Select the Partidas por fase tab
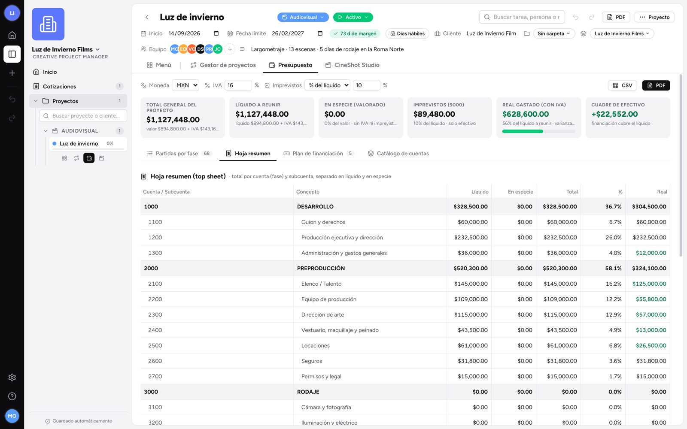687x429 pixels. pos(179,154)
